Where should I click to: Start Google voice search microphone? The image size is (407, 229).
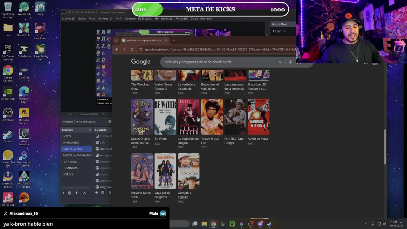(x=290, y=62)
